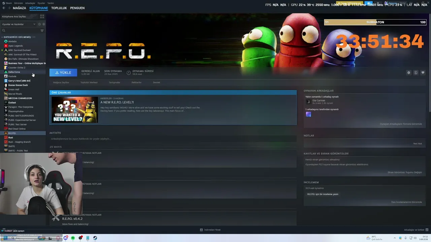Select Aimlabs icon in game list

click(x=6, y=41)
